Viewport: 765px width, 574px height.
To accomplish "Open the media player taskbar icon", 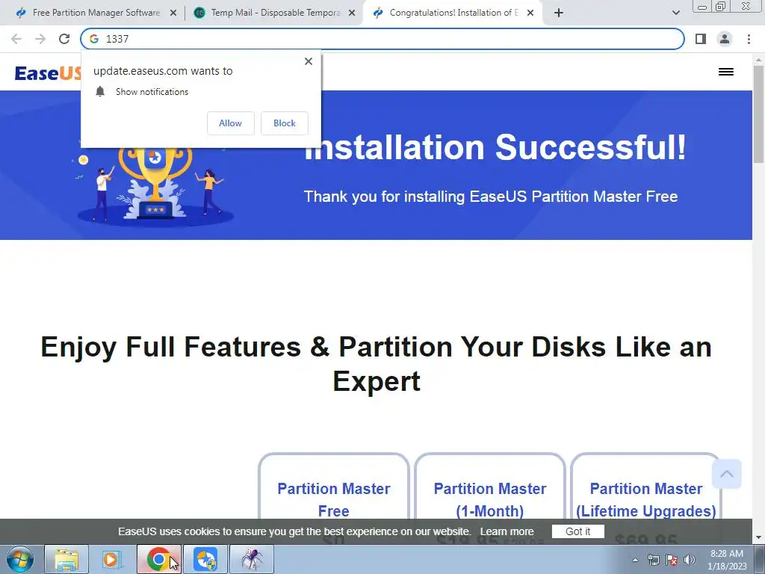I will click(x=111, y=559).
